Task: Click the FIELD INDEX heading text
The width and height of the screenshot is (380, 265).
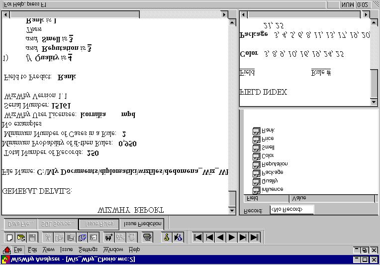Action: point(263,92)
